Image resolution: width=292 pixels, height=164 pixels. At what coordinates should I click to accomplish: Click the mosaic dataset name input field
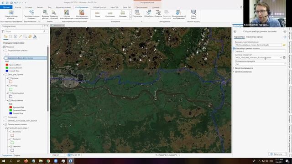260,51
